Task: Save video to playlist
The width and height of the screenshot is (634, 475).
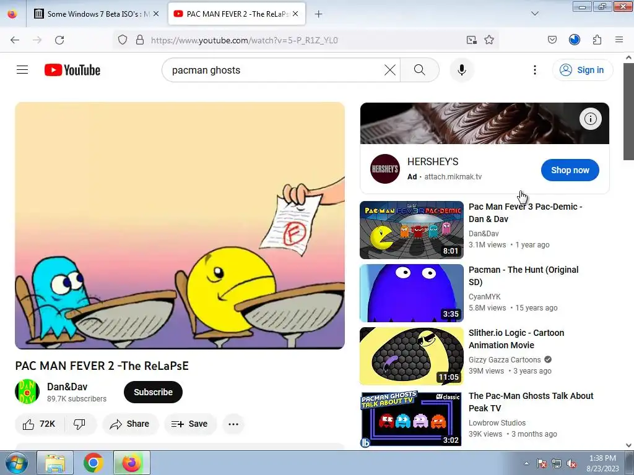Action: coord(189,424)
